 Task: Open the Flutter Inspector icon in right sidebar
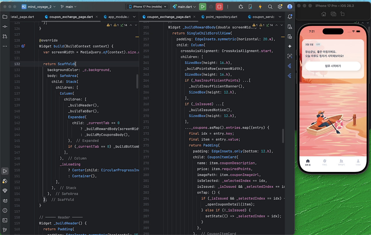290,56
